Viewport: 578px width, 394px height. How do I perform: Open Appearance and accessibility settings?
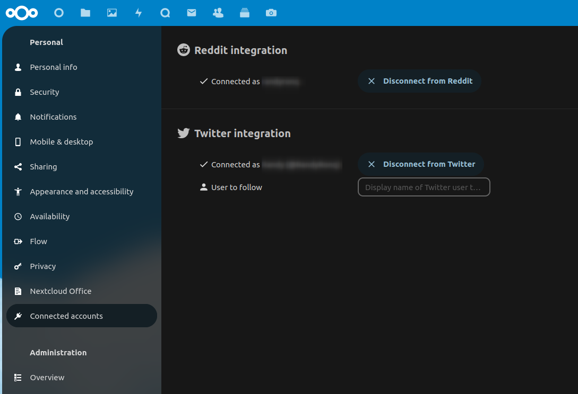coord(82,191)
